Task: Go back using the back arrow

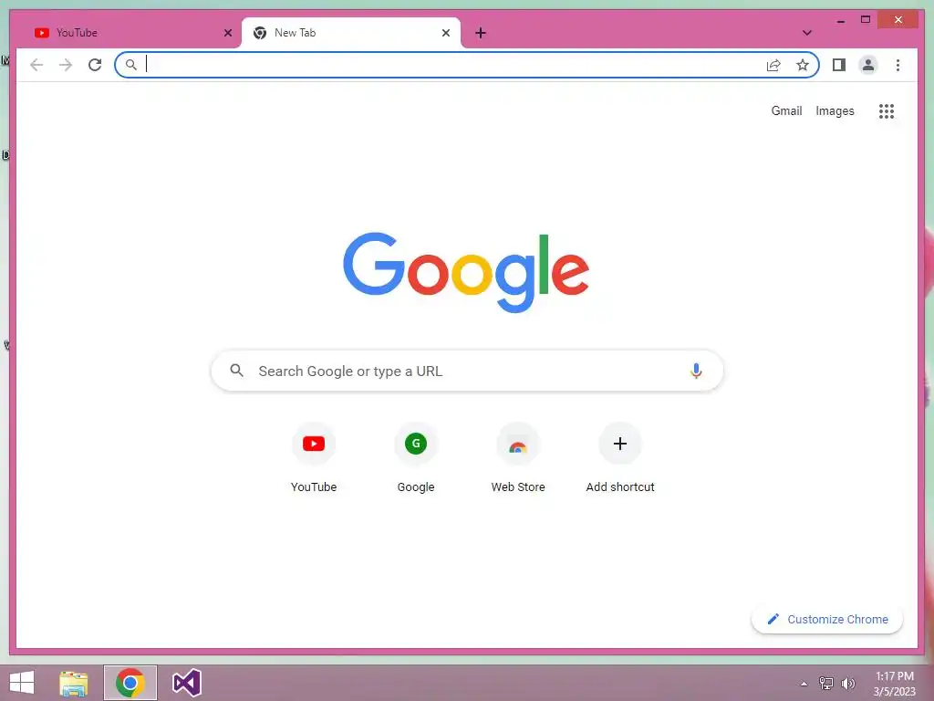Action: (x=36, y=65)
